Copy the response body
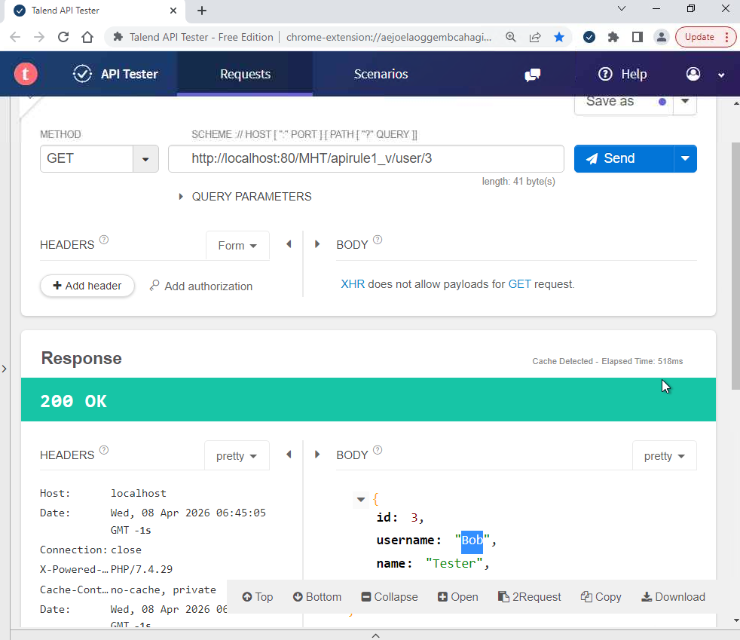The width and height of the screenshot is (740, 640). coord(601,597)
